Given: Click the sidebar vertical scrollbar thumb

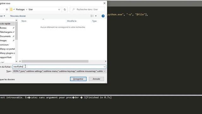Looking at the screenshot, I should [16, 31].
